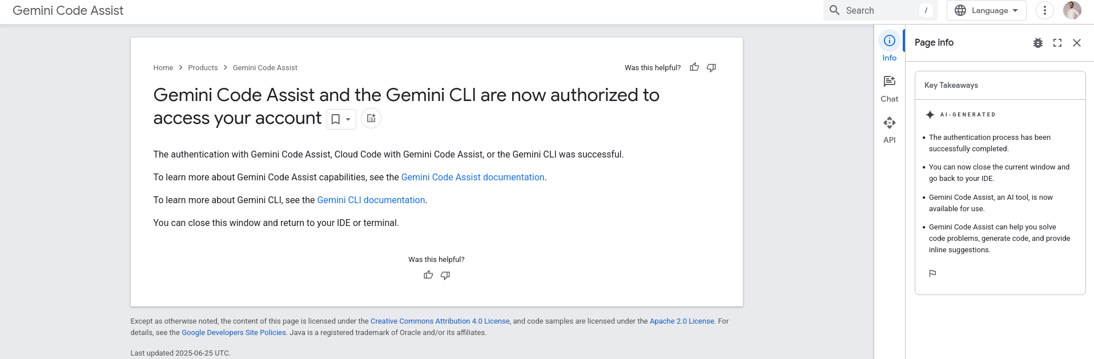Open Apache 2.0 License link
Screen dimensions: 1094x359
pyautogui.click(x=682, y=321)
